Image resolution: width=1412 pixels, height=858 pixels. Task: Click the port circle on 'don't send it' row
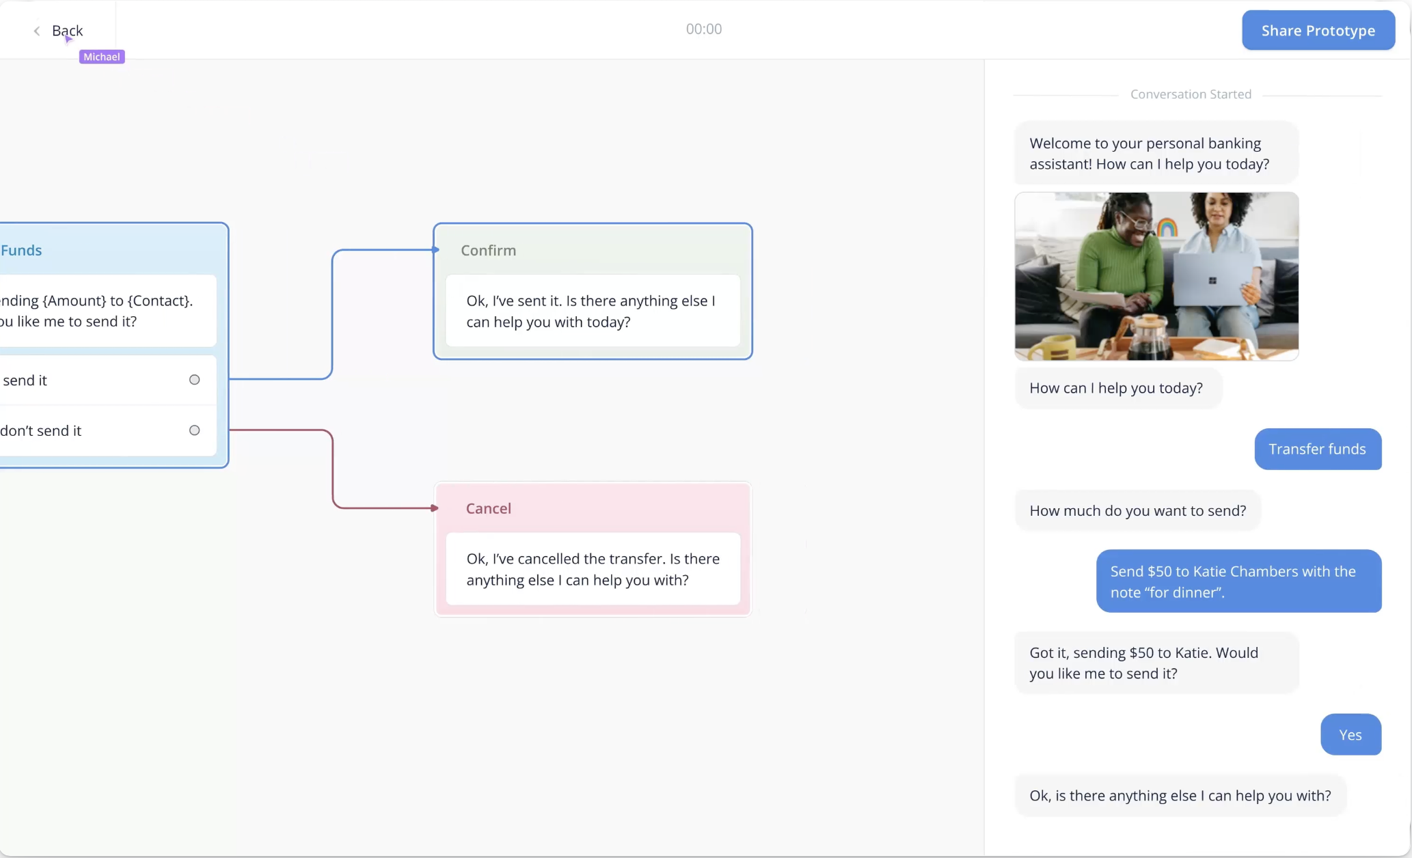click(x=195, y=430)
